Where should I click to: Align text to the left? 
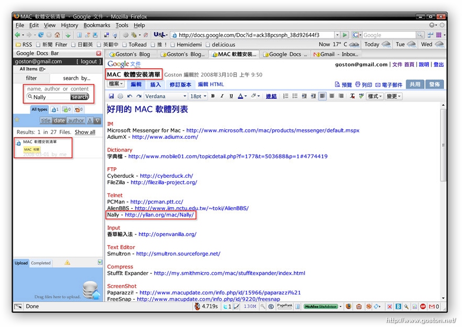point(323,96)
